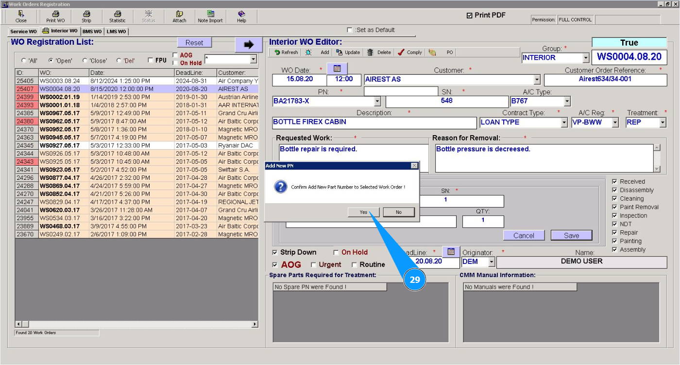This screenshot has height=365, width=680.
Task: Switch to the Service WO tab
Action: click(23, 32)
